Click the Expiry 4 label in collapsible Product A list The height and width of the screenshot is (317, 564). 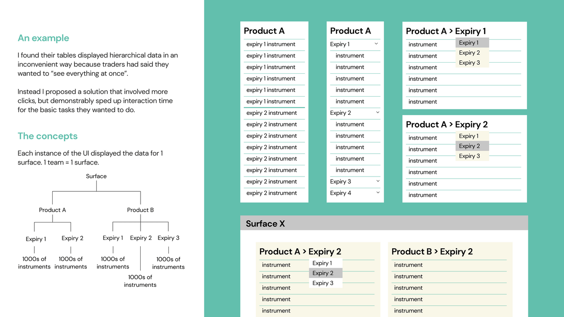point(340,193)
